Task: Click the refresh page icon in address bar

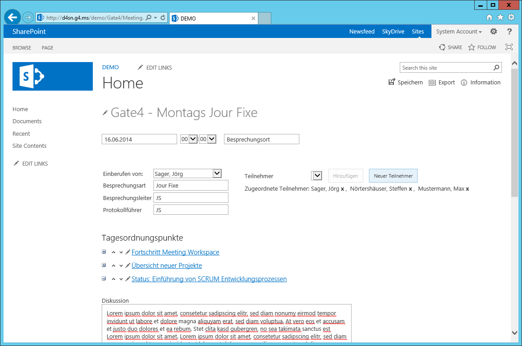Action: pos(163,18)
